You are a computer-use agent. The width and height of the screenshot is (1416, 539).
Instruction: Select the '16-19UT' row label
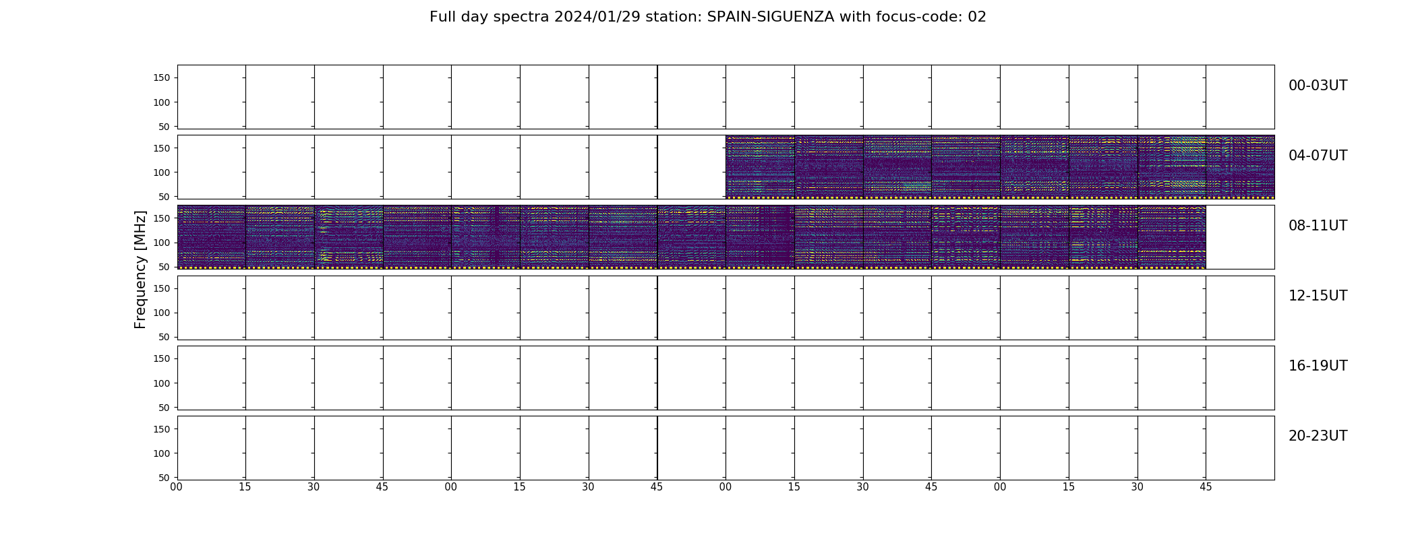pyautogui.click(x=1318, y=366)
